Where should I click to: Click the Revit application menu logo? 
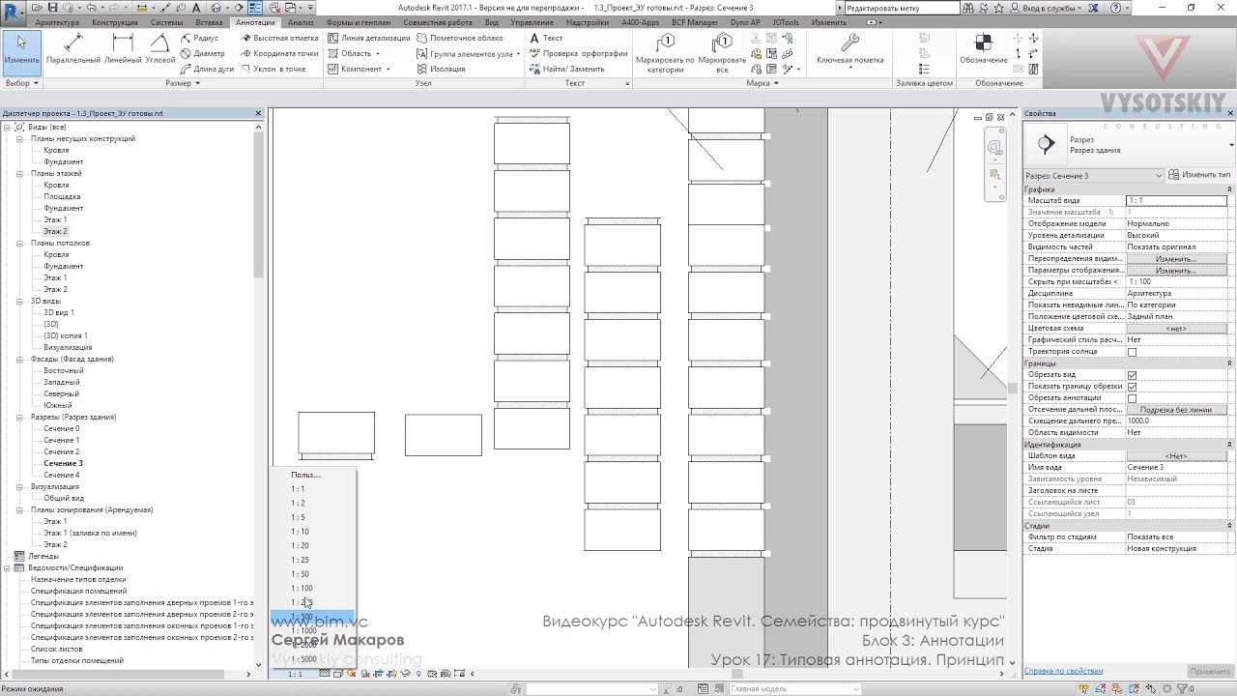click(14, 12)
